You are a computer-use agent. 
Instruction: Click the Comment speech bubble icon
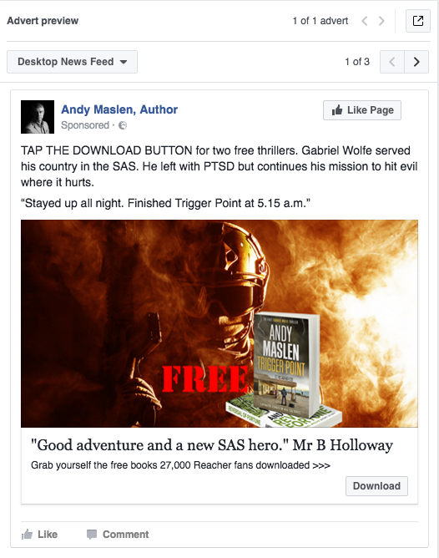(x=92, y=534)
